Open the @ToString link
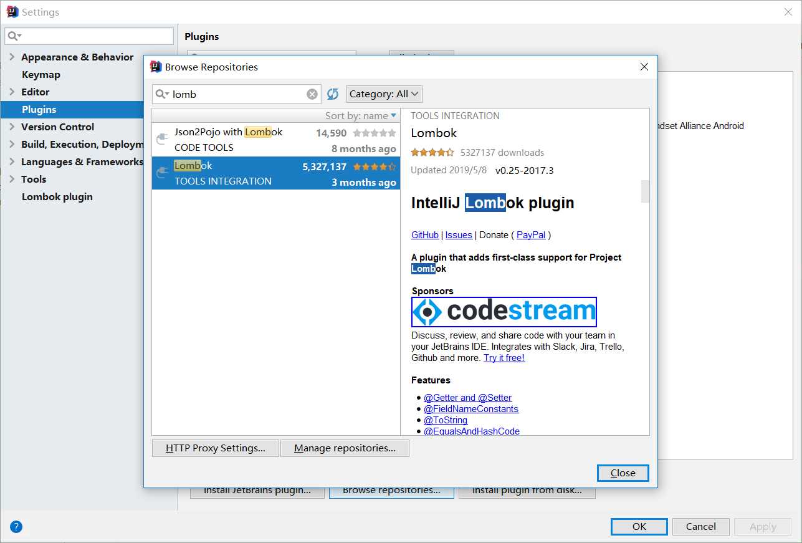This screenshot has height=543, width=802. coord(446,420)
